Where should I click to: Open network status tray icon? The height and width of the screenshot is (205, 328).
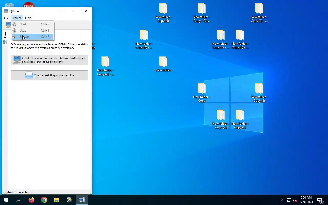[x=289, y=200]
